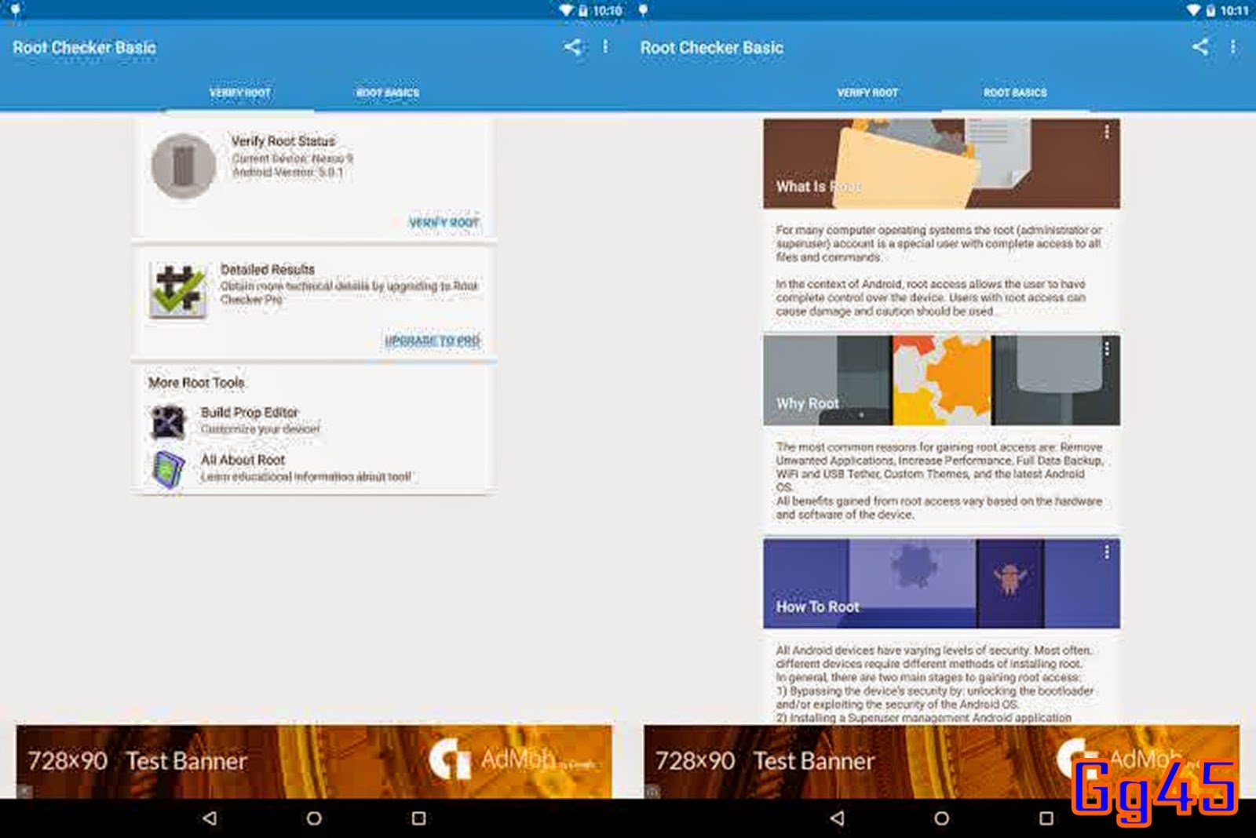The height and width of the screenshot is (838, 1256).
Task: Tap the share icon in the right screen header
Action: 1200,47
